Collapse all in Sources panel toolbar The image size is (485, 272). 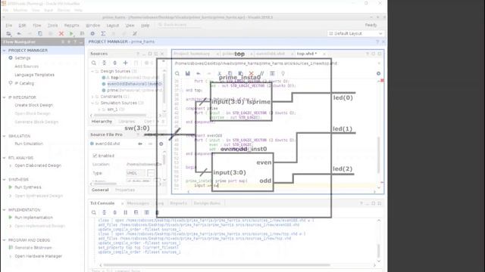coord(105,63)
